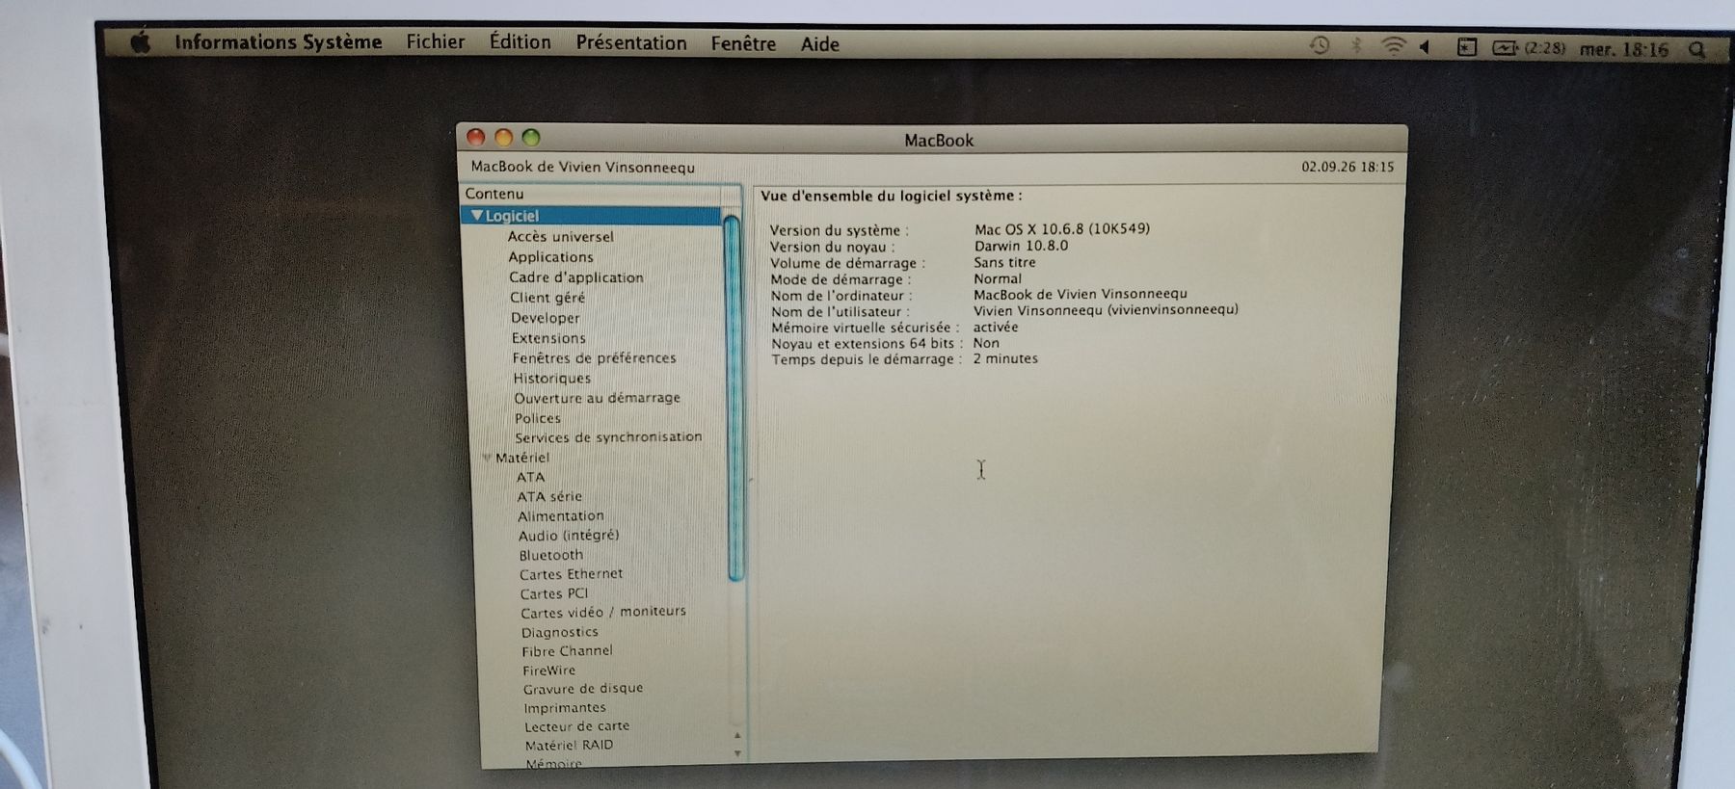
Task: Click the Mémoire virtuelle sécurisée label
Action: click(865, 328)
